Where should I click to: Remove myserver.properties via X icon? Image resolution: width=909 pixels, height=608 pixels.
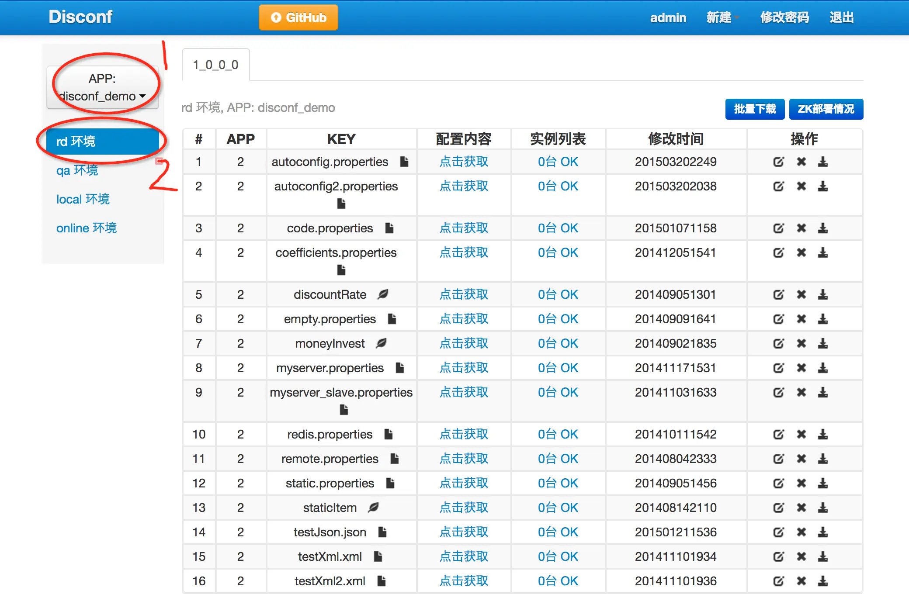click(x=801, y=368)
